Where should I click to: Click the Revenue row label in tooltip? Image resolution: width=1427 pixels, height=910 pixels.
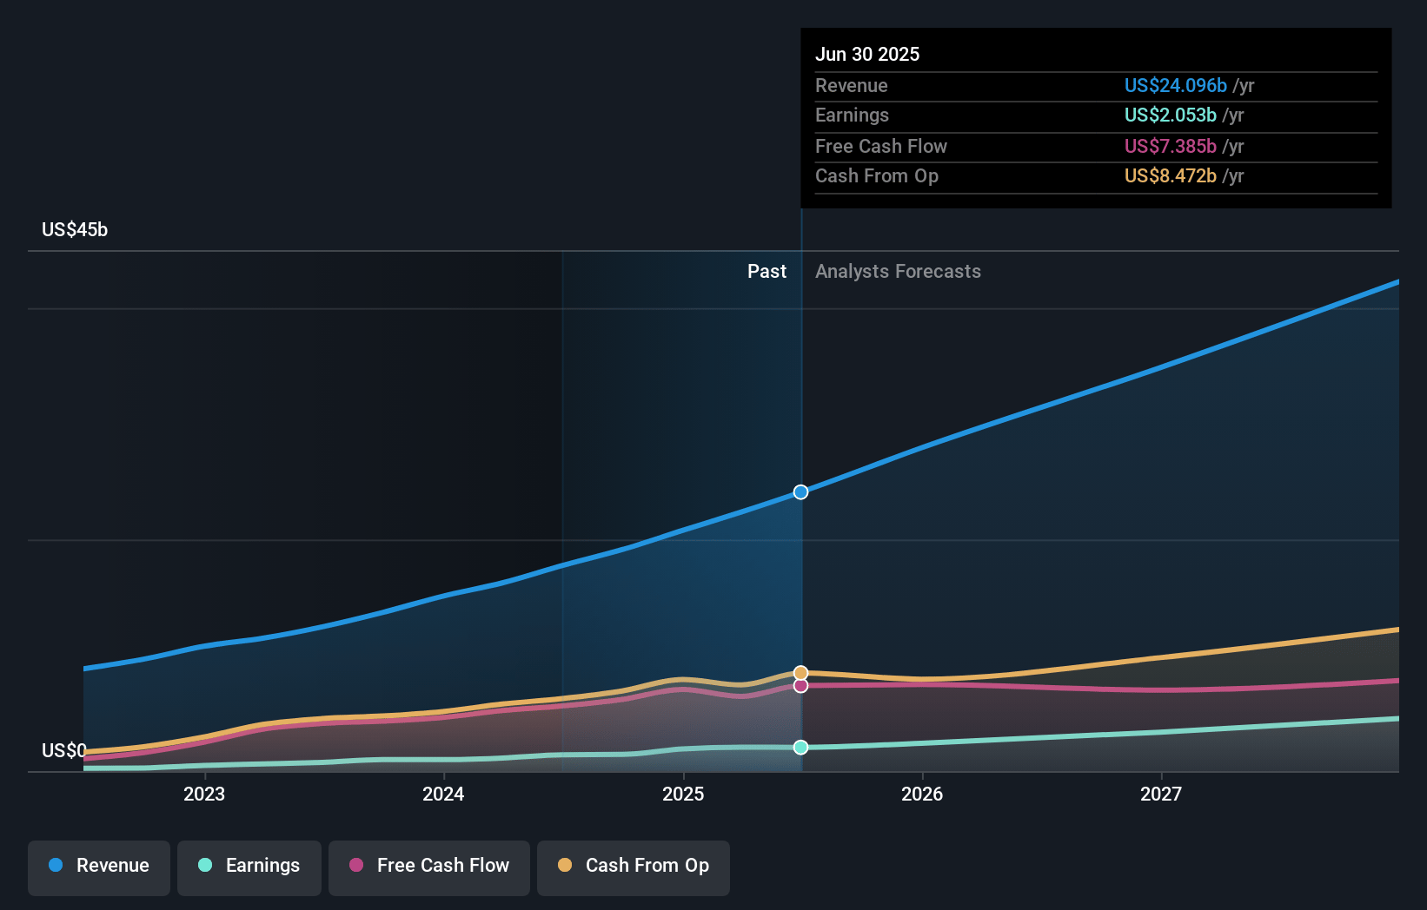point(852,86)
